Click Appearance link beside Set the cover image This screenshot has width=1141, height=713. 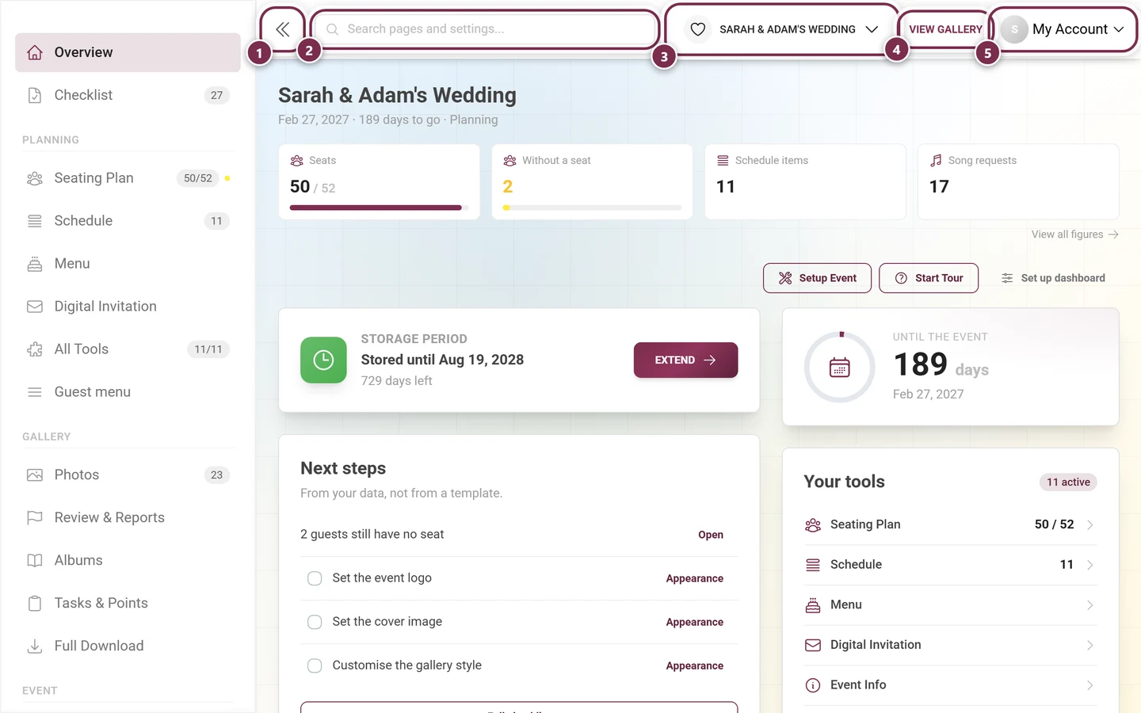(695, 622)
